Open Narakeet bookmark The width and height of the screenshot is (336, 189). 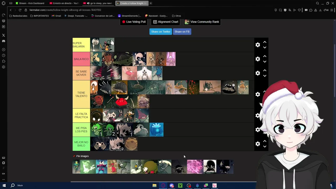click(156, 16)
